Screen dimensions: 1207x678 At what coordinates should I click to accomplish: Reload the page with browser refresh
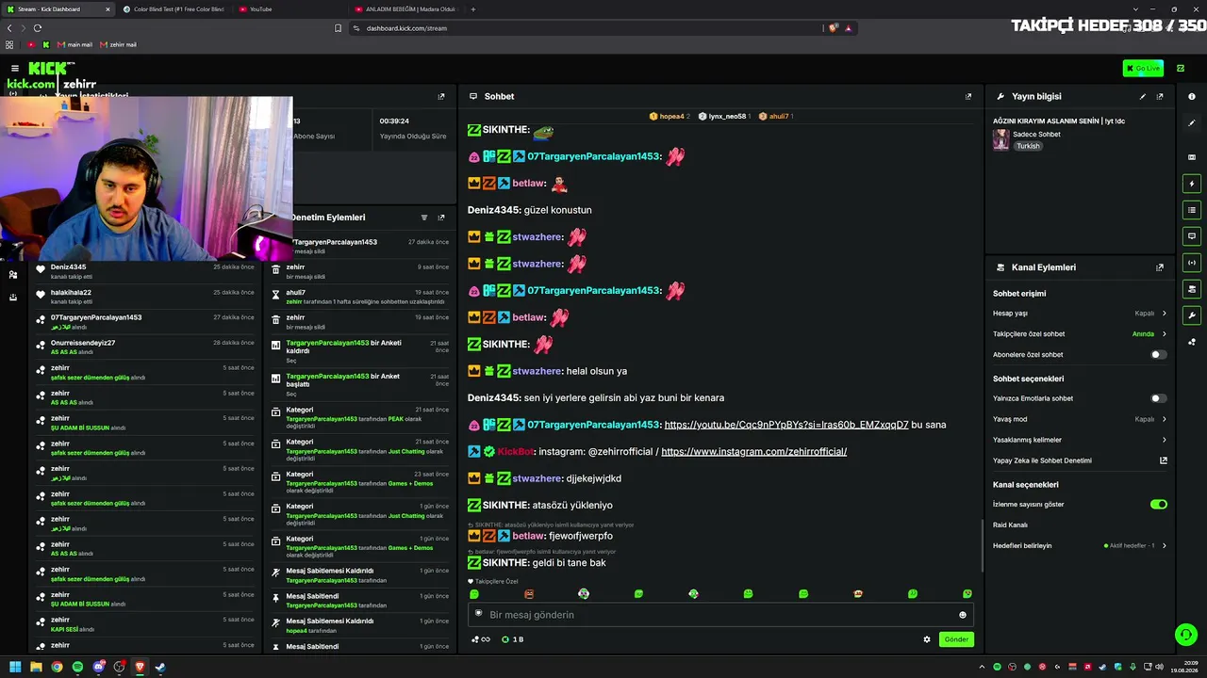(x=38, y=28)
